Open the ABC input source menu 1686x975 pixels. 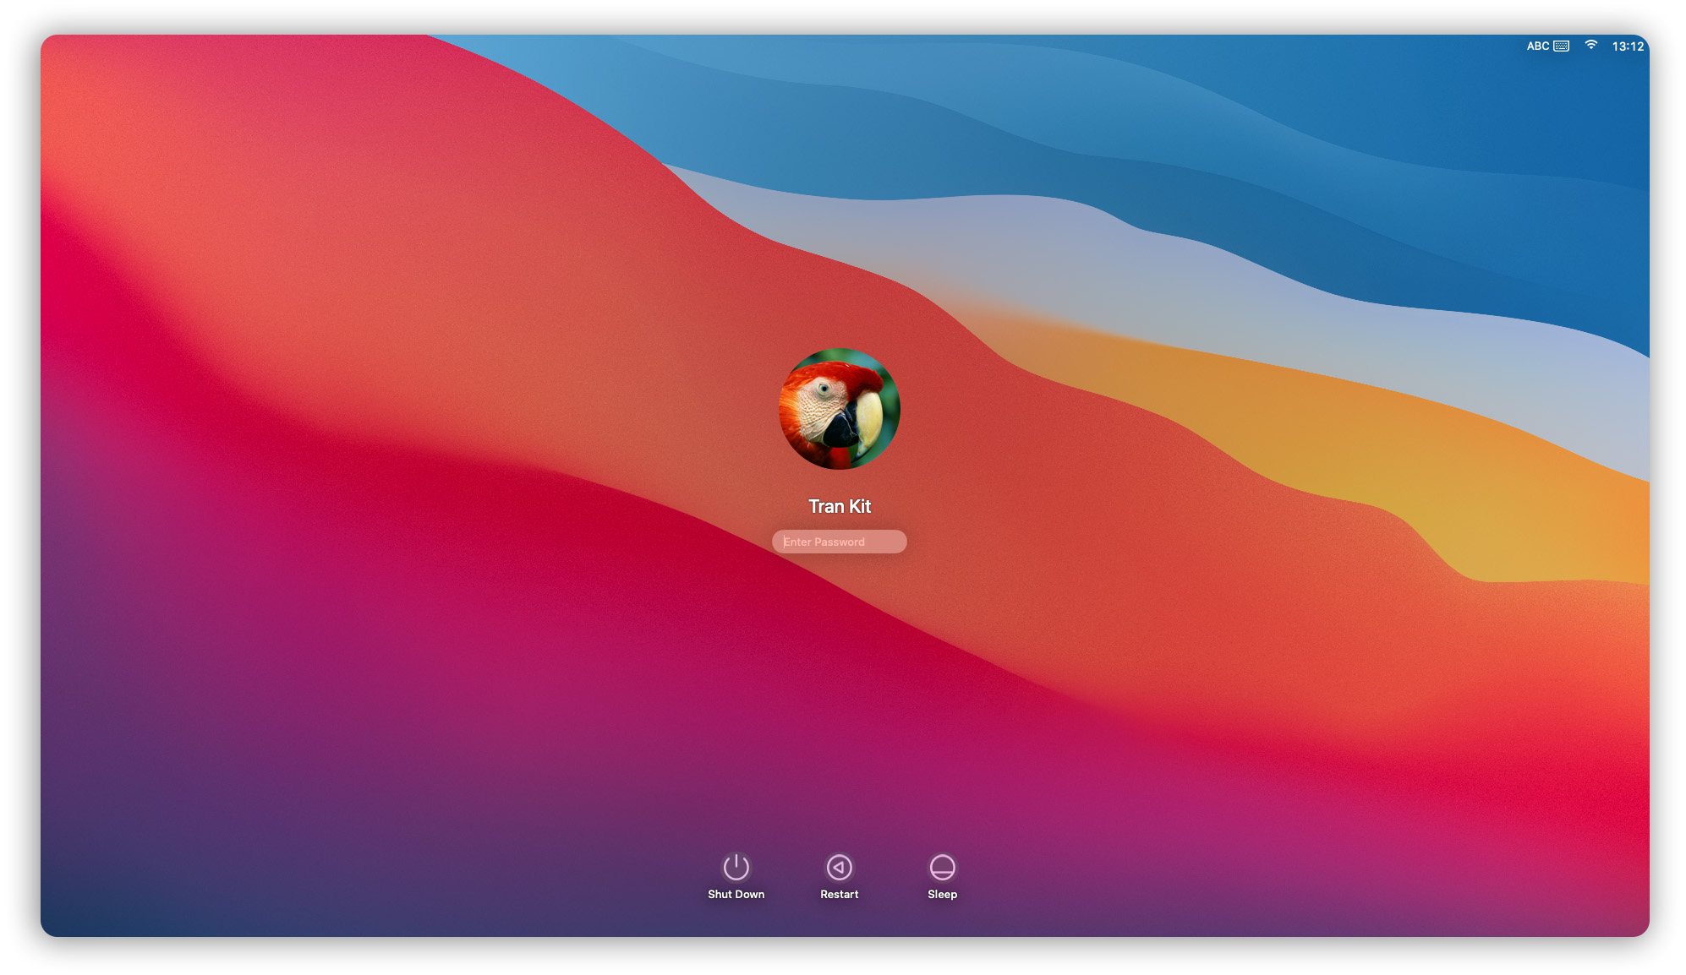(1537, 46)
